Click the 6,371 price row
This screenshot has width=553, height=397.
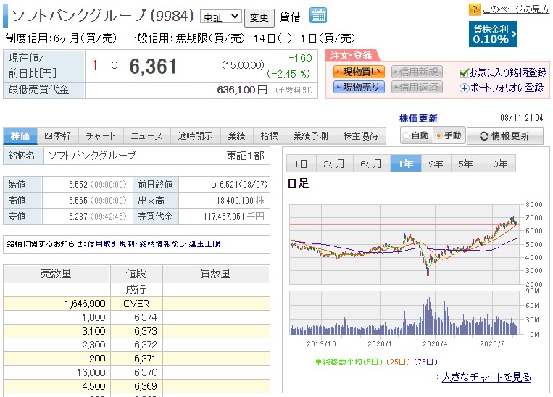[x=136, y=359]
